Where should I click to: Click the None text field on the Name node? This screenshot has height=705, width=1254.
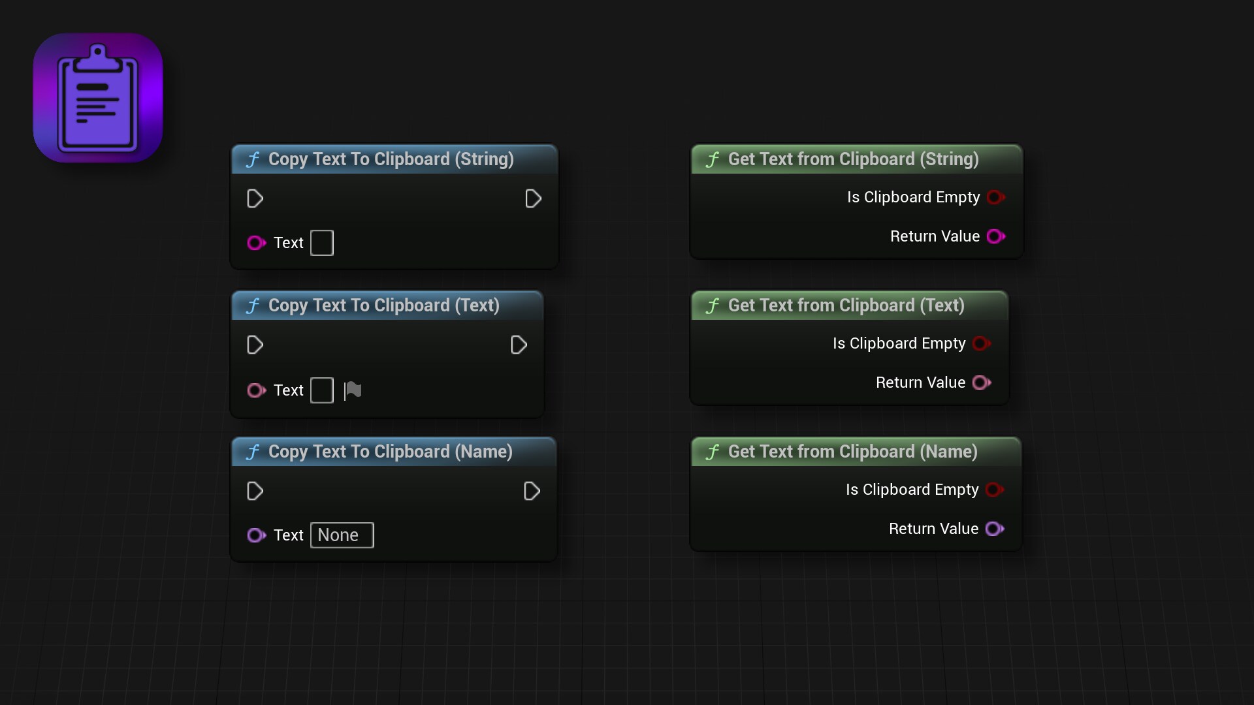point(342,535)
